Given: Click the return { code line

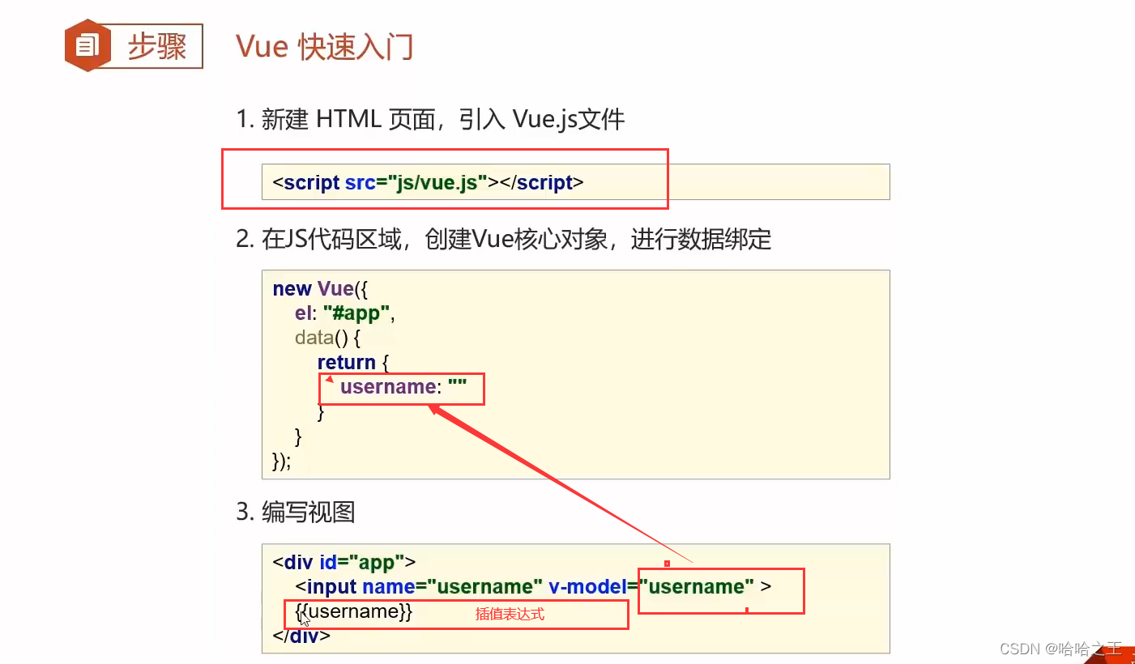Looking at the screenshot, I should [353, 362].
